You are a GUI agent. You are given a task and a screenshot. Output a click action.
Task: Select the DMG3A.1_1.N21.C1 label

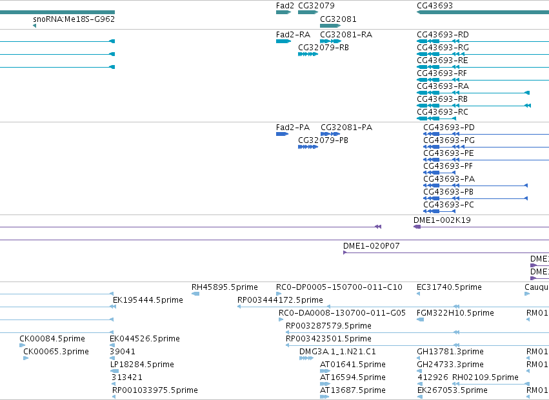337,352
